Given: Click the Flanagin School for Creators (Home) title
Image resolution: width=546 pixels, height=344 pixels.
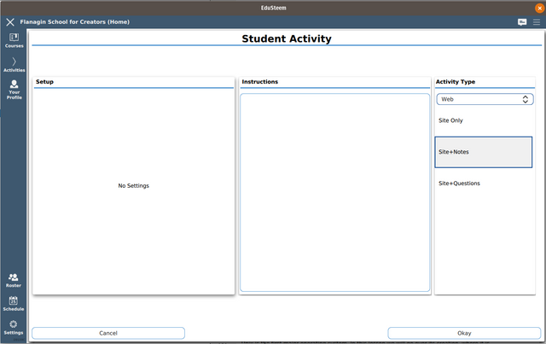Looking at the screenshot, I should tap(74, 22).
